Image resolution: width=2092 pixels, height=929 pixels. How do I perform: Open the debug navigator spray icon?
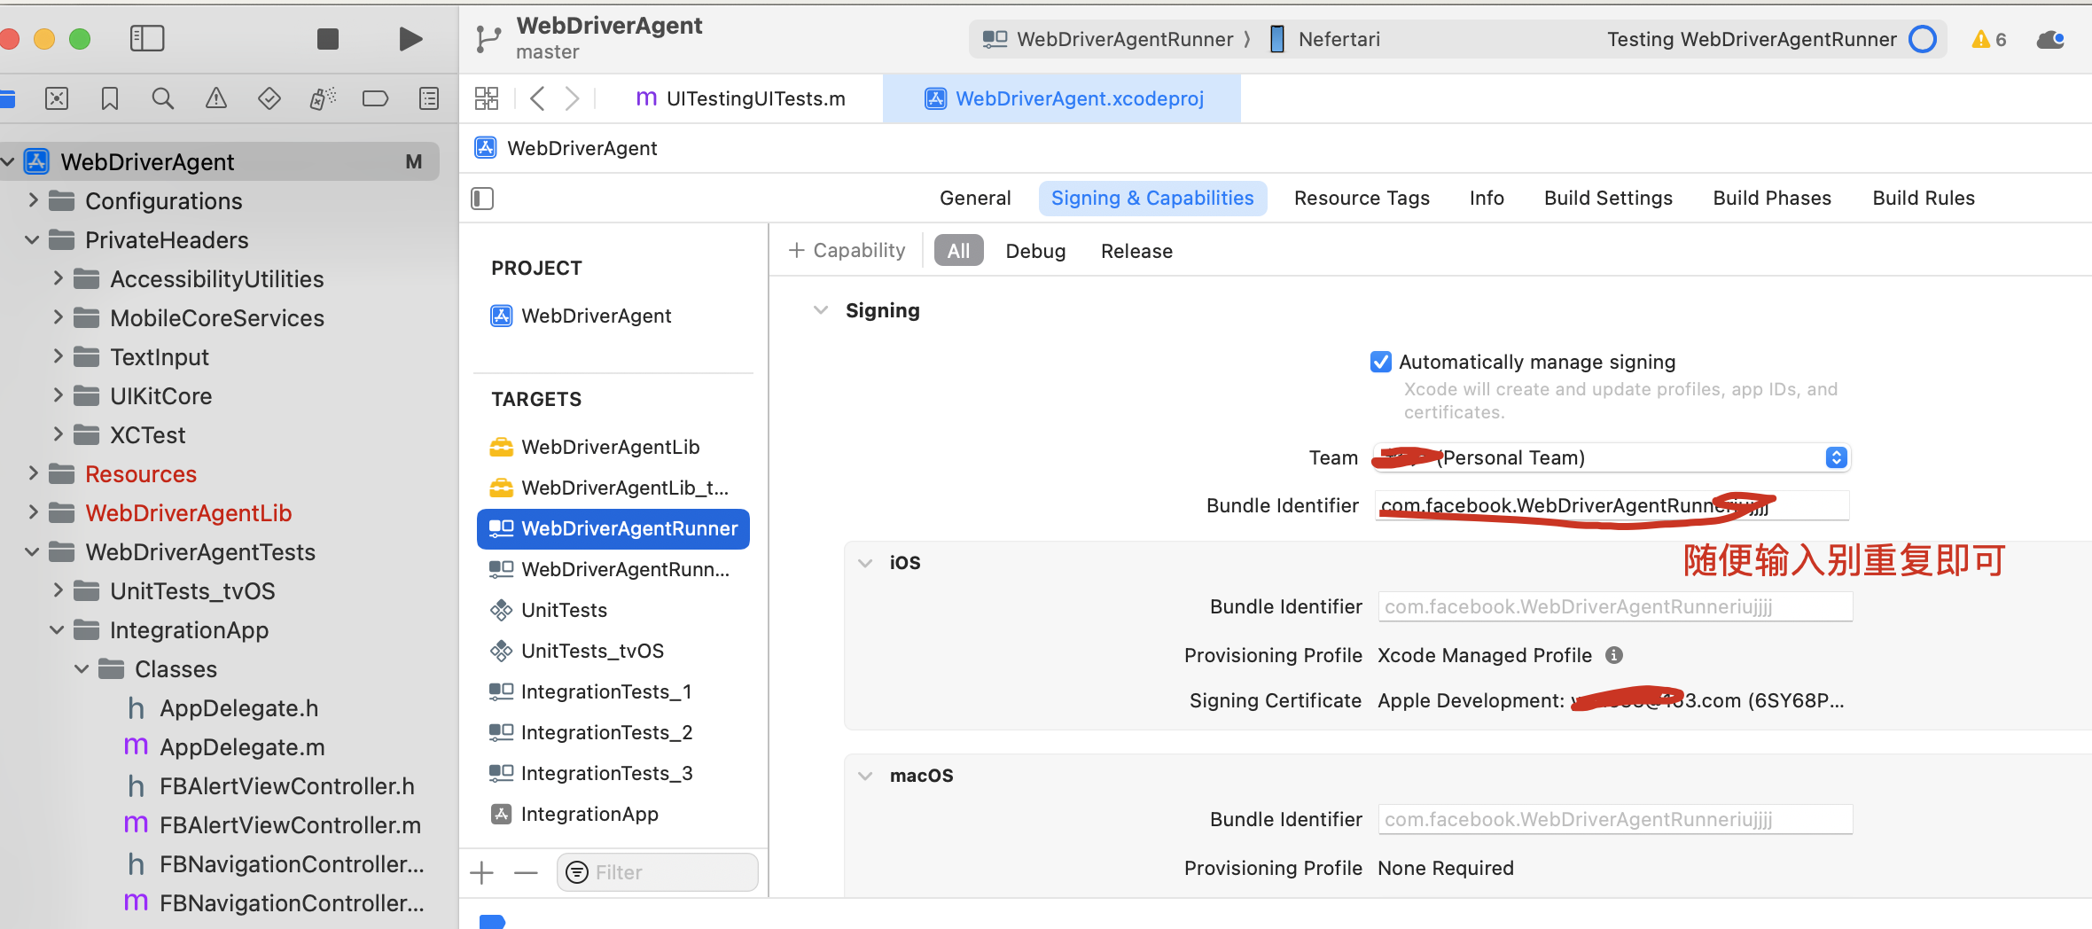[x=323, y=98]
